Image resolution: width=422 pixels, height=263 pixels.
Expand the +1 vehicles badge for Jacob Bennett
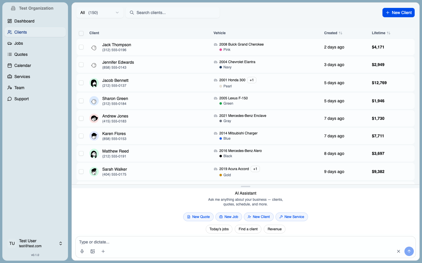pos(252,80)
